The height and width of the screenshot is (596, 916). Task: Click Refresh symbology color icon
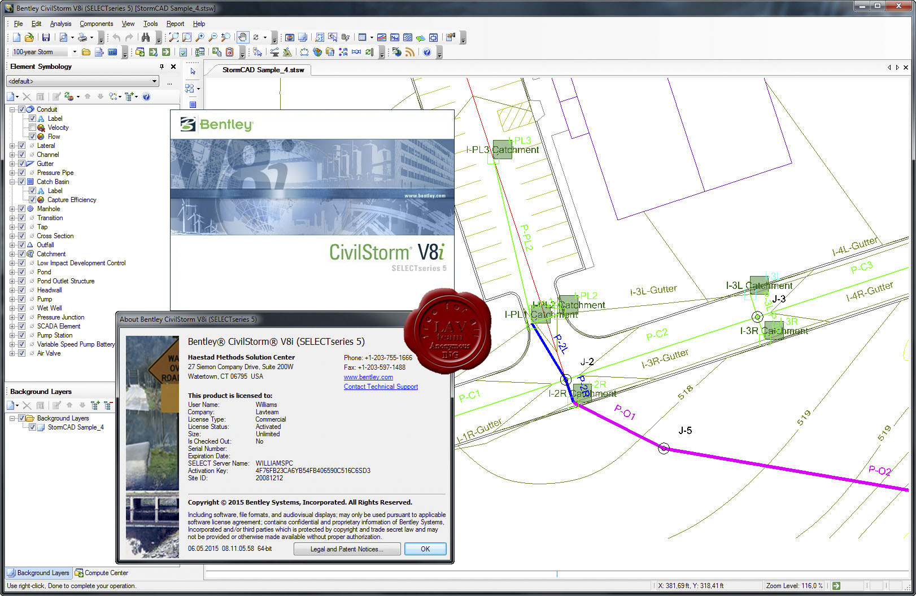(69, 97)
